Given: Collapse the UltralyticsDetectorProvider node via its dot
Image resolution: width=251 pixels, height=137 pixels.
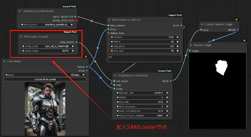Looking at the screenshot, I should click(x=20, y=11).
